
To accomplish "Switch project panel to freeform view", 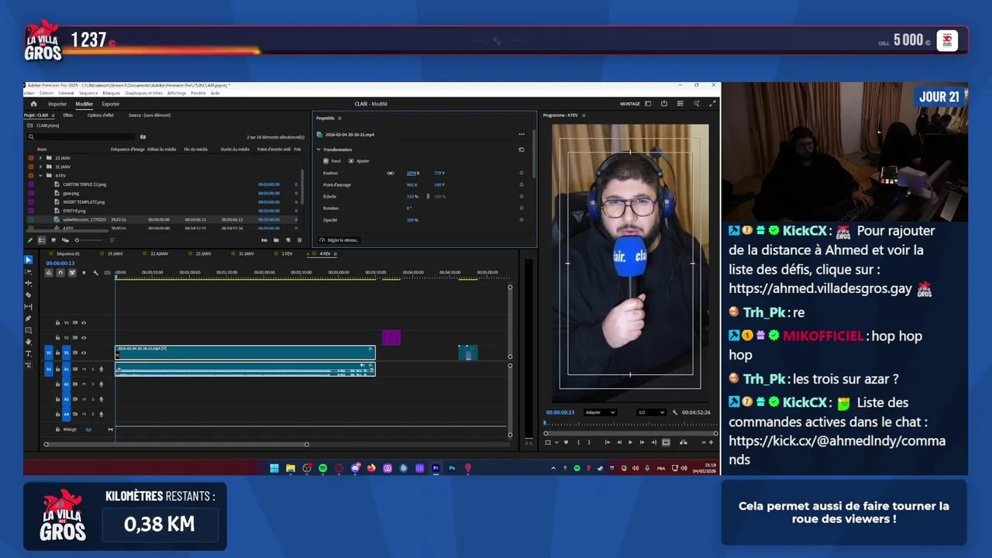I will pyautogui.click(x=65, y=239).
